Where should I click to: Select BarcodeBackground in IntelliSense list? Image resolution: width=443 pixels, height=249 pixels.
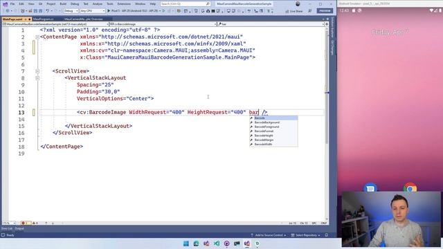(x=273, y=122)
